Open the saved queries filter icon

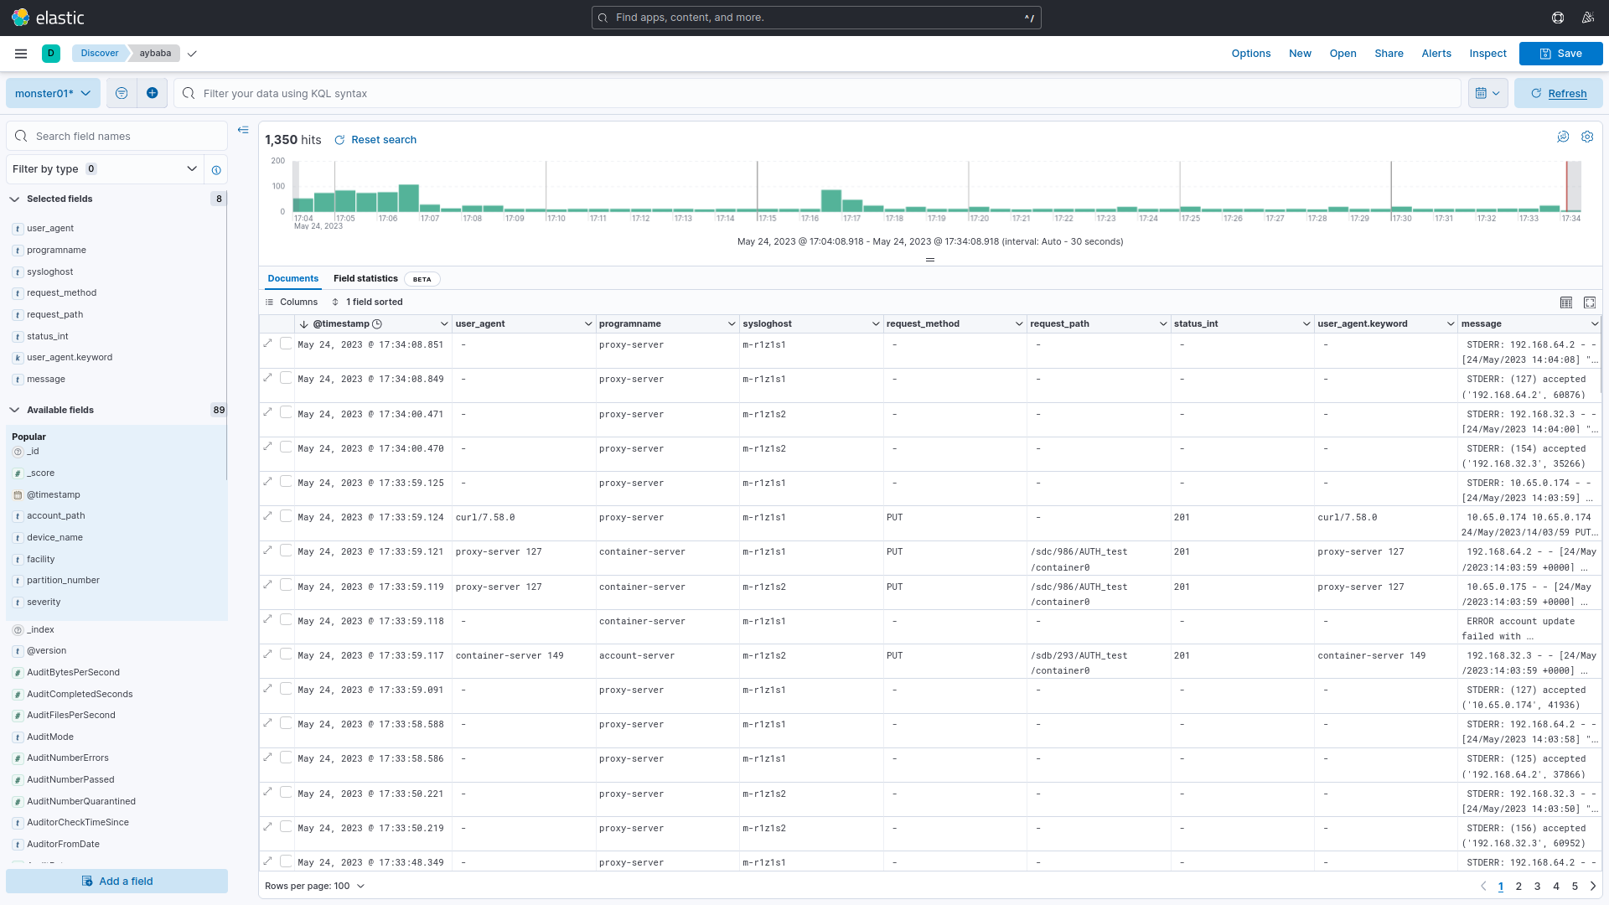click(122, 93)
